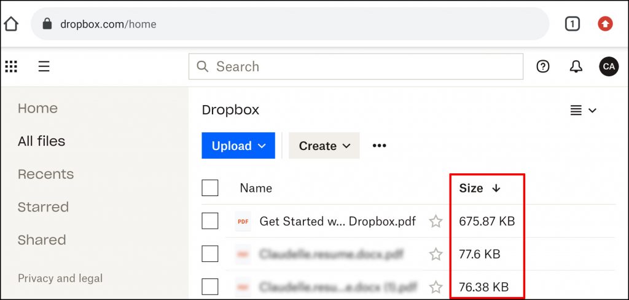
Task: Click the 76.38 KB size value
Action: [x=484, y=287]
